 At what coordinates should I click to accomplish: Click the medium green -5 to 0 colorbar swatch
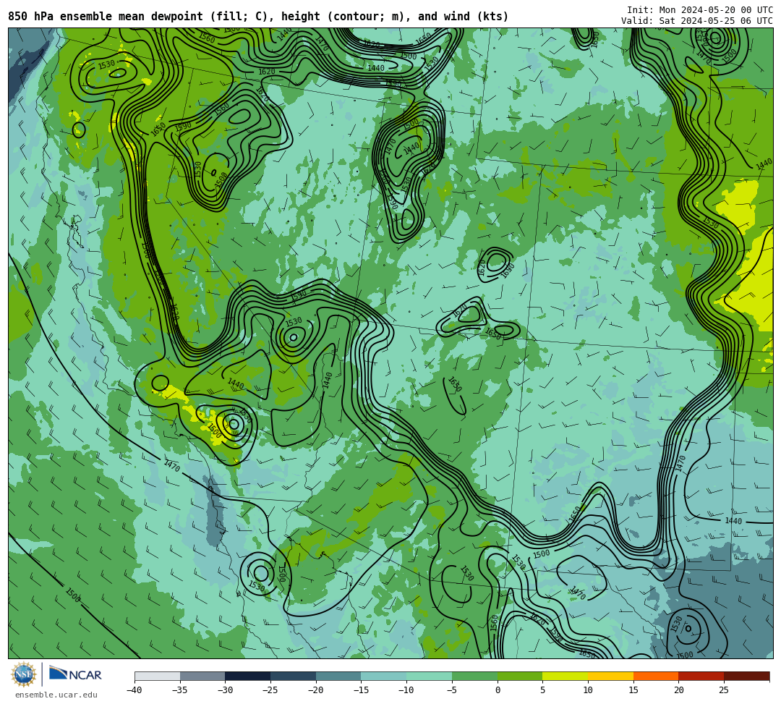pos(474,676)
